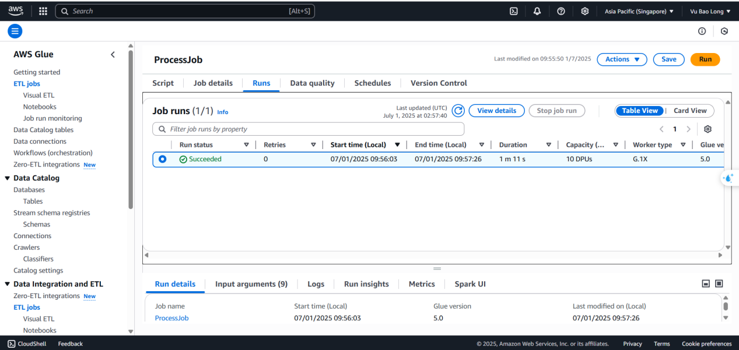Click the CloudShell icon in footer
739x350 pixels.
pyautogui.click(x=11, y=344)
